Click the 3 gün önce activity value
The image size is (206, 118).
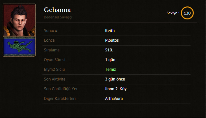115,79
